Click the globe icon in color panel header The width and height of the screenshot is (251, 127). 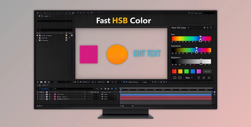[x=205, y=28]
